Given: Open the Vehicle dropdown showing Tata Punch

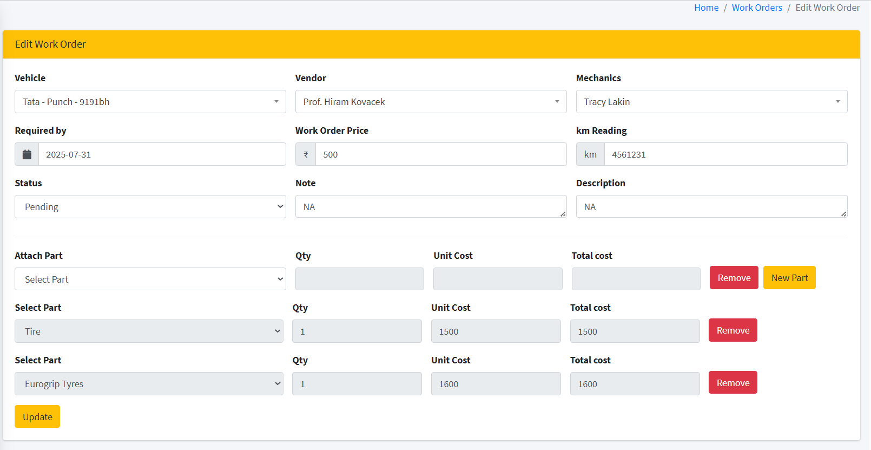Looking at the screenshot, I should pos(150,102).
